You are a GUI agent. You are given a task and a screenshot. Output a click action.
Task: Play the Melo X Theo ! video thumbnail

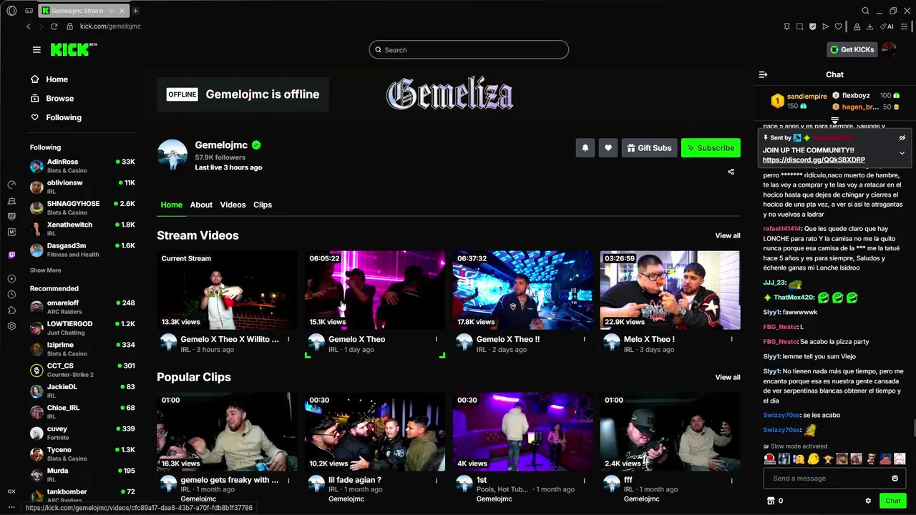(x=670, y=290)
